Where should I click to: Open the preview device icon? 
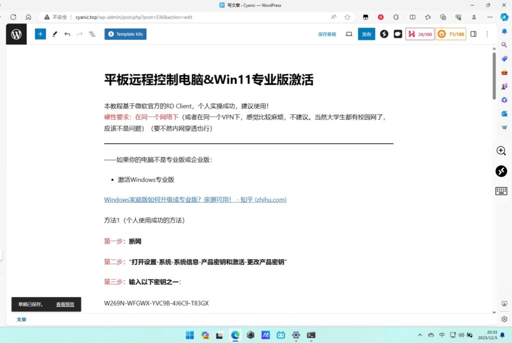coord(349,34)
